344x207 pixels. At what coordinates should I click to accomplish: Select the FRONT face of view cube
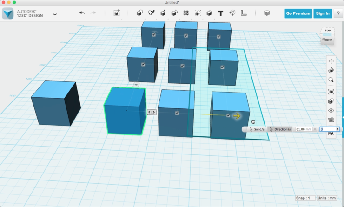click(x=327, y=40)
